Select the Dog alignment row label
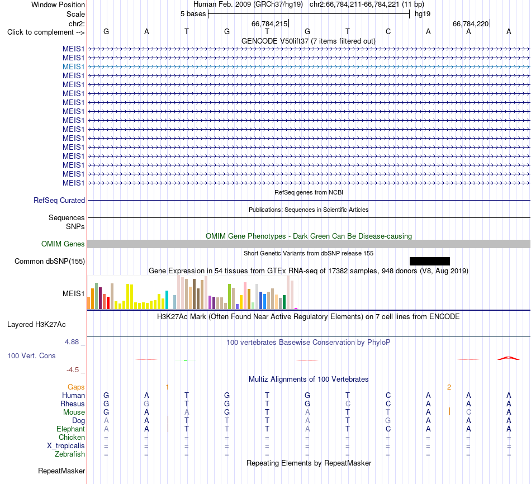This screenshot has height=484, width=531. (x=78, y=421)
